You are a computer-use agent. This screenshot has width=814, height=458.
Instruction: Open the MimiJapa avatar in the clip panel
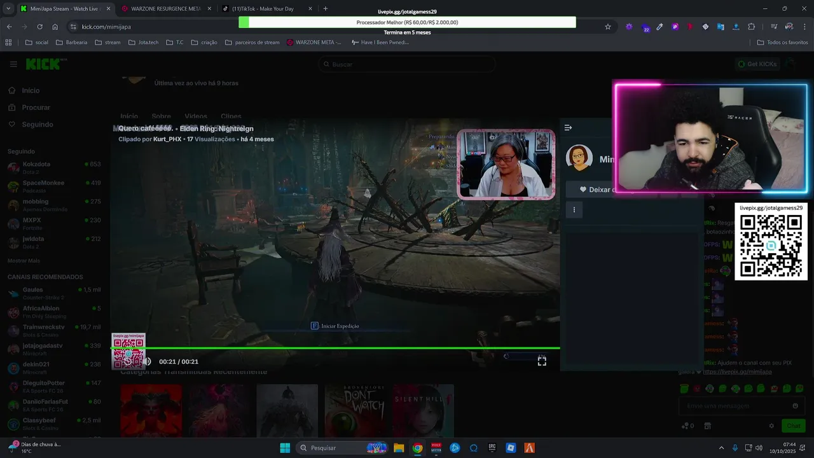pyautogui.click(x=579, y=158)
